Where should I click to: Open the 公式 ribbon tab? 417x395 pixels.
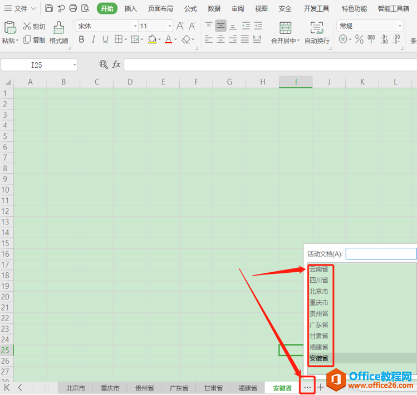tap(190, 9)
